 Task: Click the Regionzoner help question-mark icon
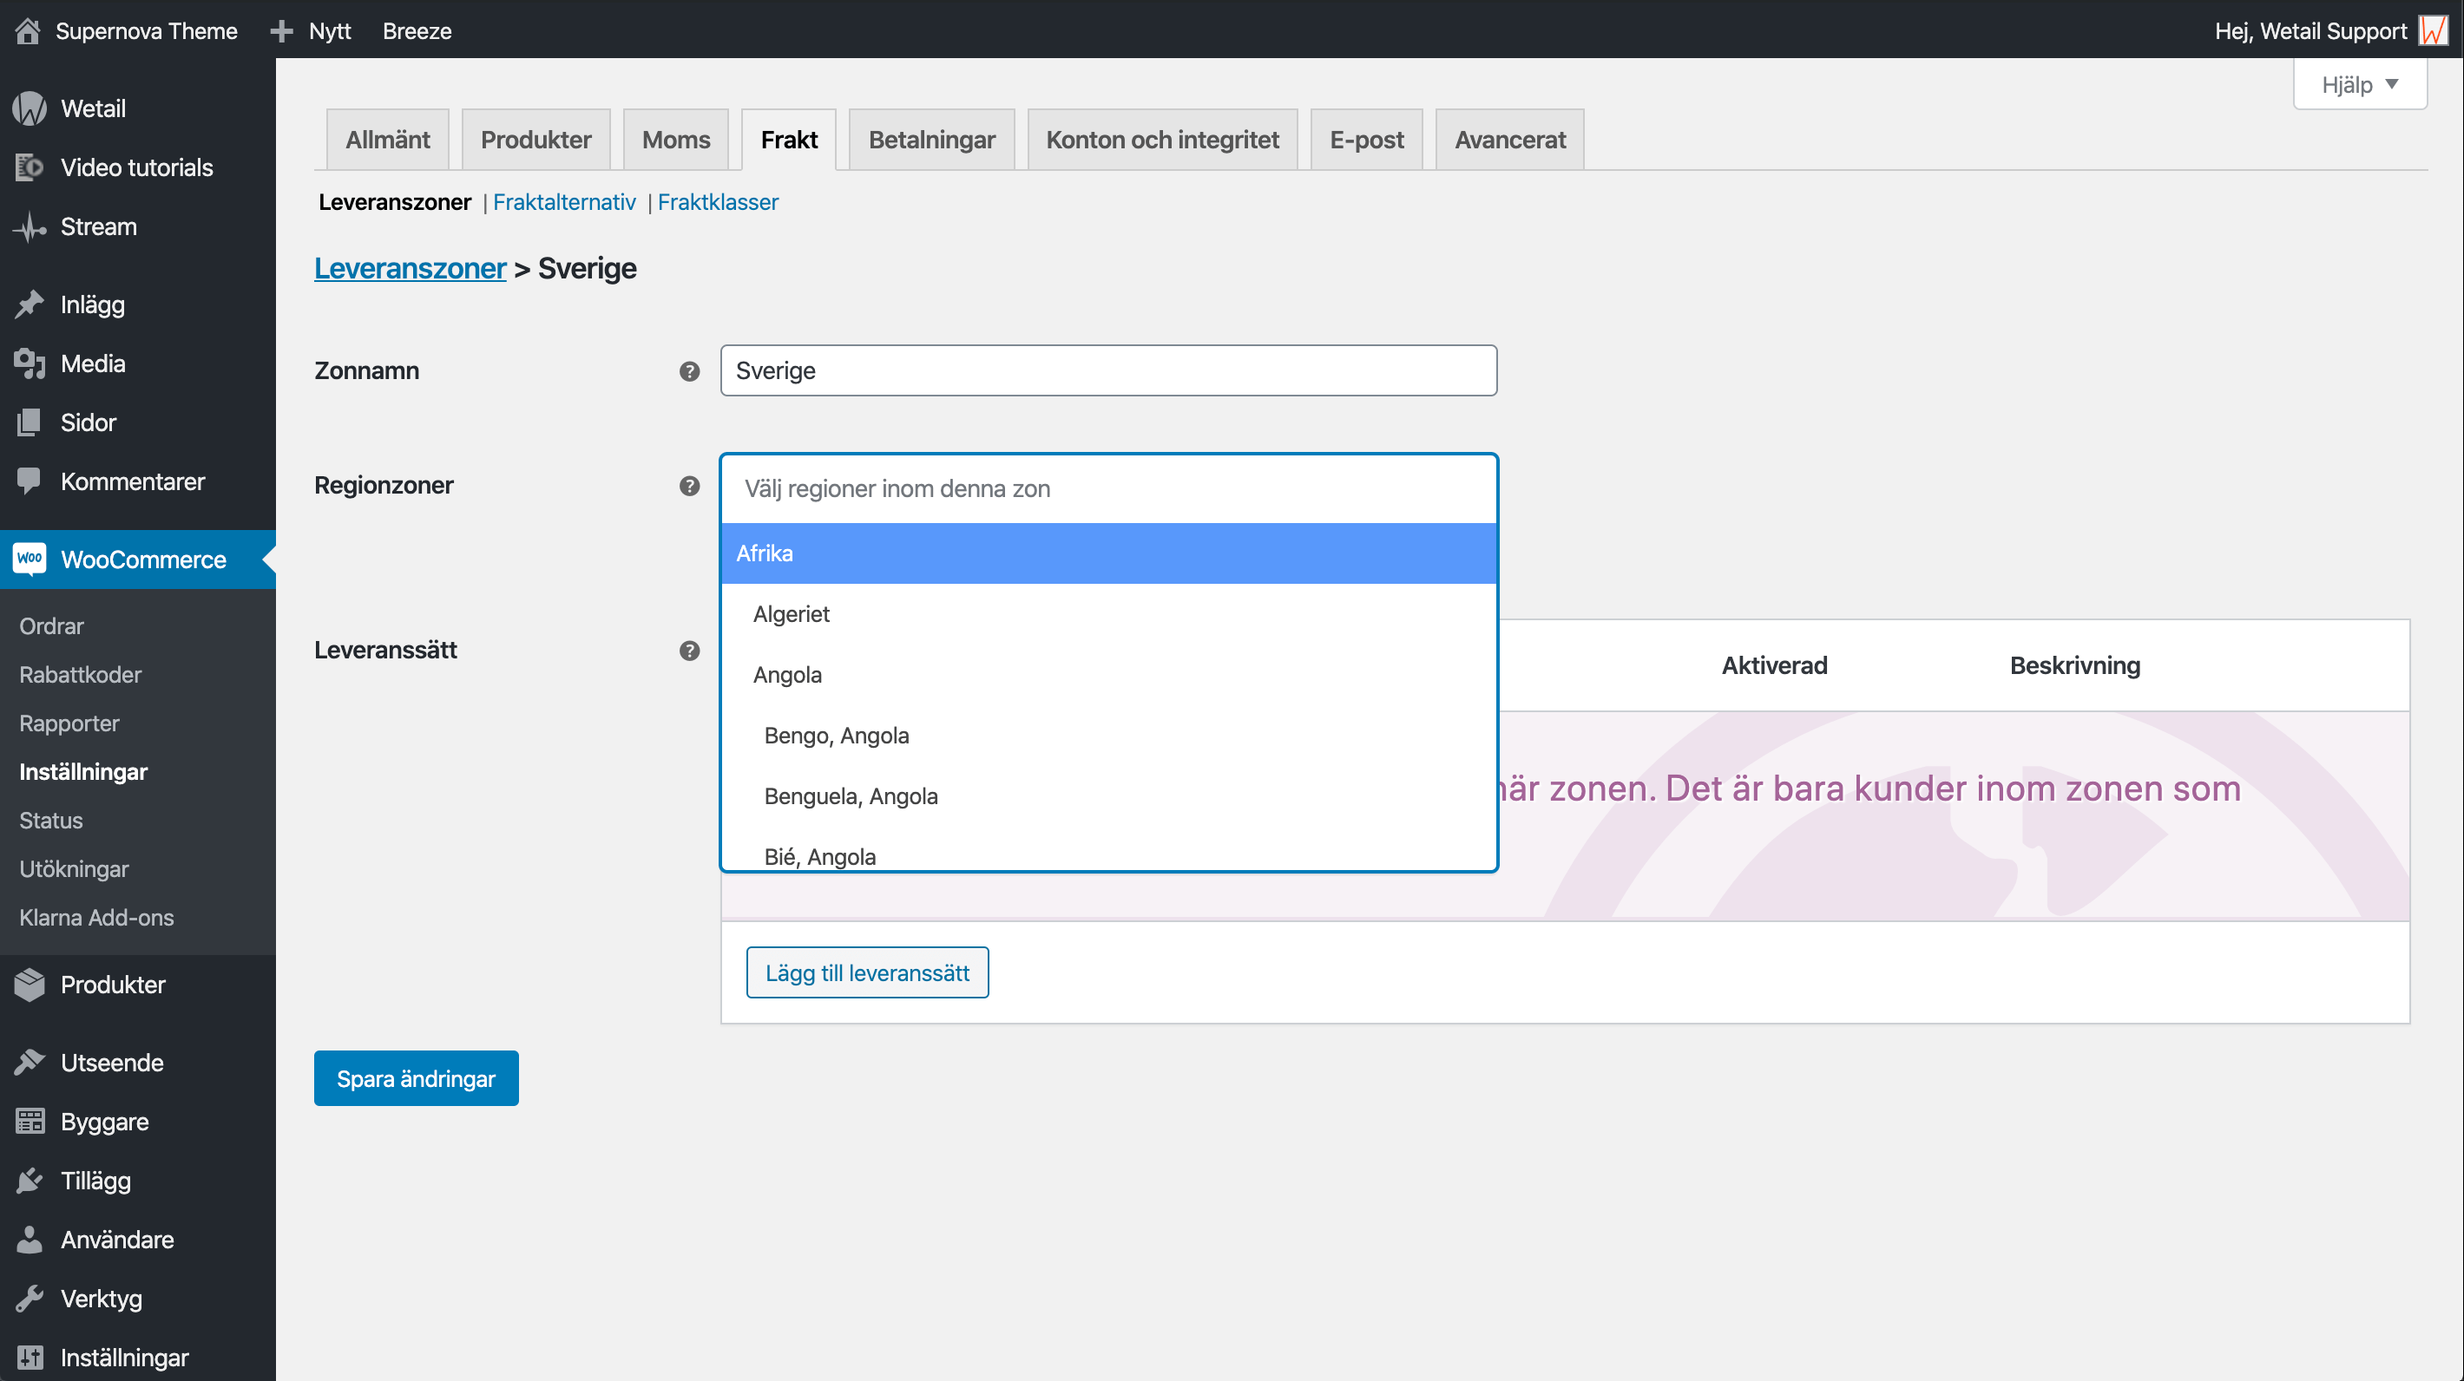pos(689,486)
